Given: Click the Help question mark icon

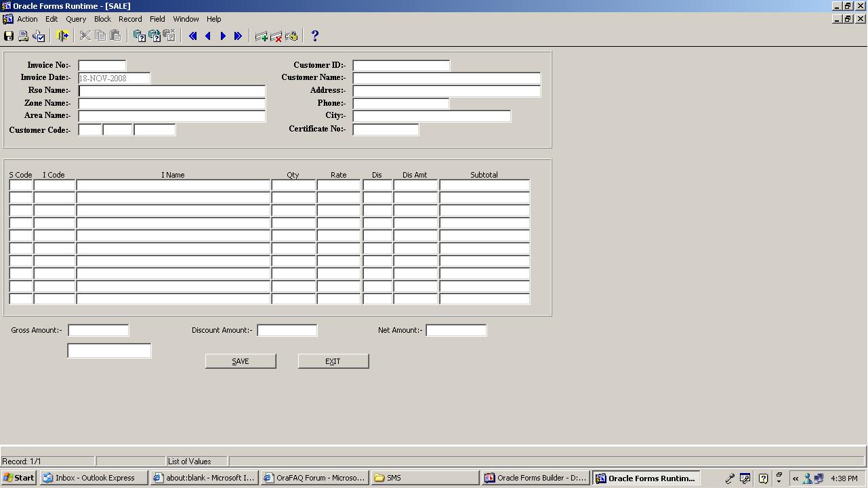Looking at the screenshot, I should tap(314, 36).
